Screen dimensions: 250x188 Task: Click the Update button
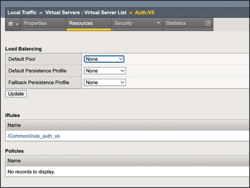coord(16,94)
